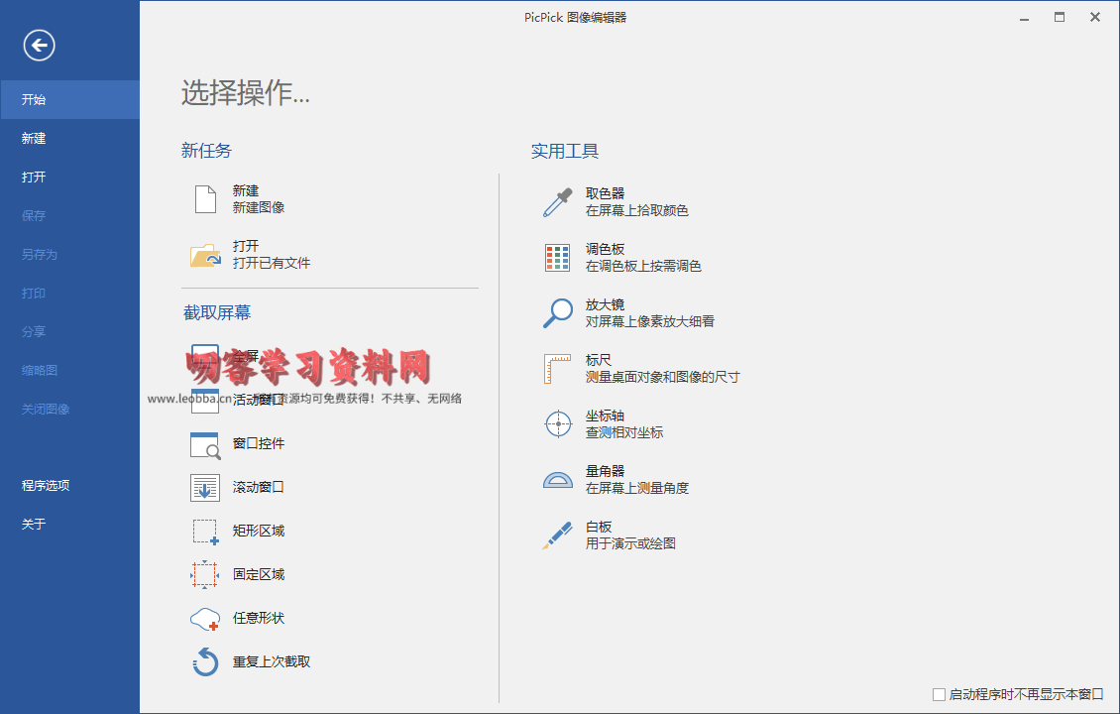Viewport: 1120px width, 714px height.
Task: Click 新建图像 new image entry
Action: (259, 207)
